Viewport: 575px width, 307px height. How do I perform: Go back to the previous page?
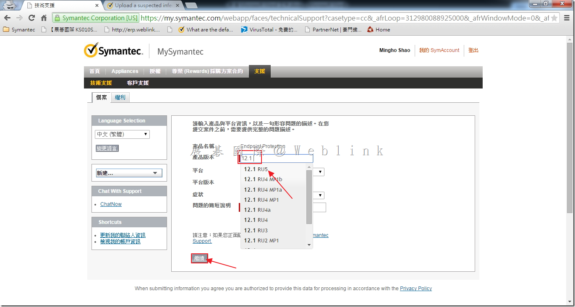7,18
